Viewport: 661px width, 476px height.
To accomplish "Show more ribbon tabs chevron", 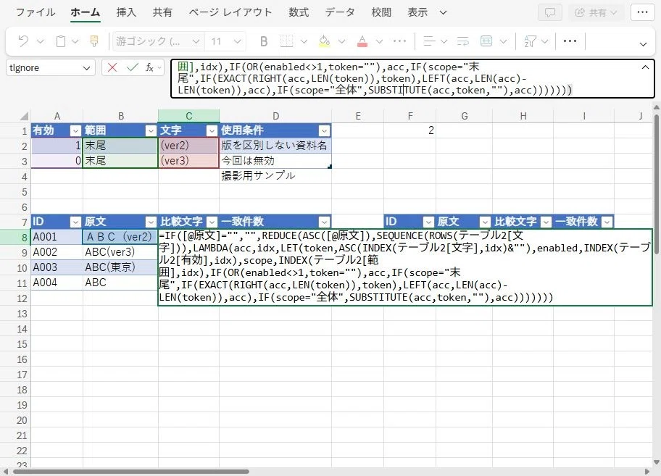I will (x=443, y=12).
